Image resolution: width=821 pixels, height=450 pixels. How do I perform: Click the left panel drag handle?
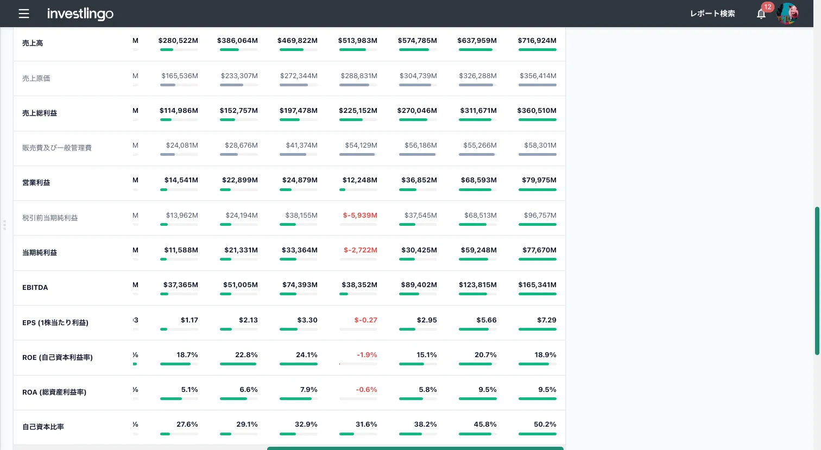pos(4,225)
